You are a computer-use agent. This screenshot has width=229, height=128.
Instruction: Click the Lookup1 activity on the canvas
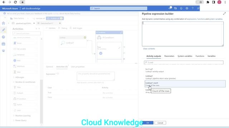(73, 42)
